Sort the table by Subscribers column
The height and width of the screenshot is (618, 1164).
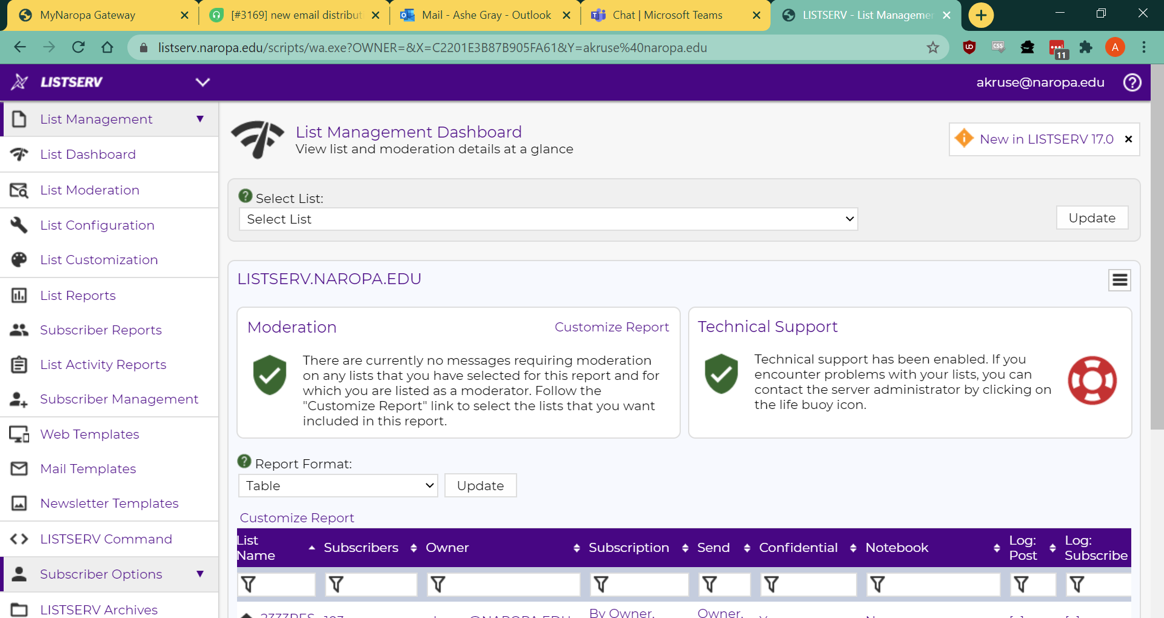(x=413, y=548)
